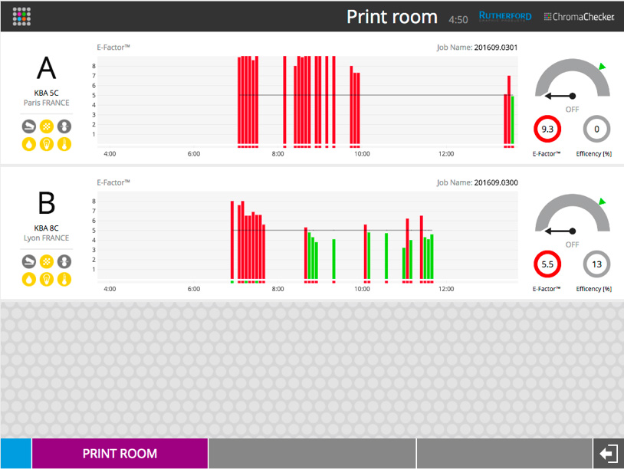
Task: Click press B gauge green target marker
Action: click(603, 202)
